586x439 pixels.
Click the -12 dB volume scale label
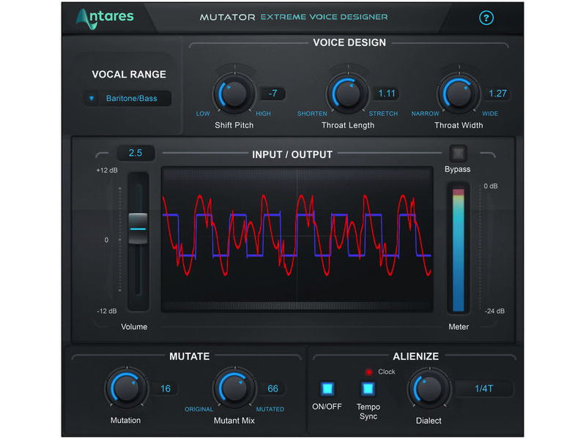[x=107, y=311]
